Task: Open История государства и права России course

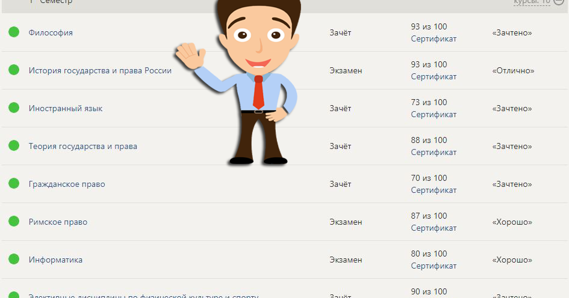Action: 100,71
